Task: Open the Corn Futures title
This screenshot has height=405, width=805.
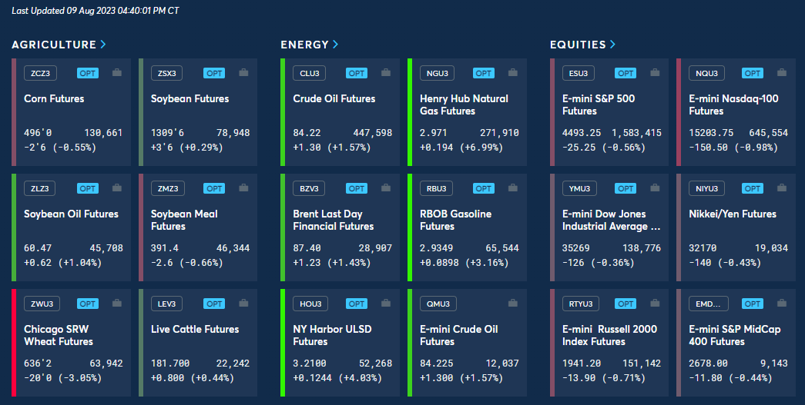Action: (54, 99)
